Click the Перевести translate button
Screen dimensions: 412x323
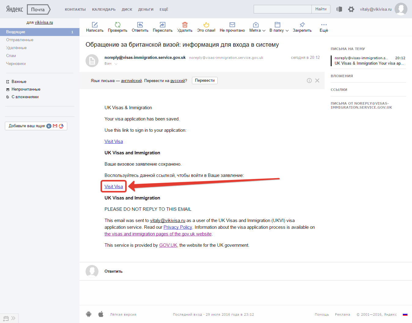(205, 81)
